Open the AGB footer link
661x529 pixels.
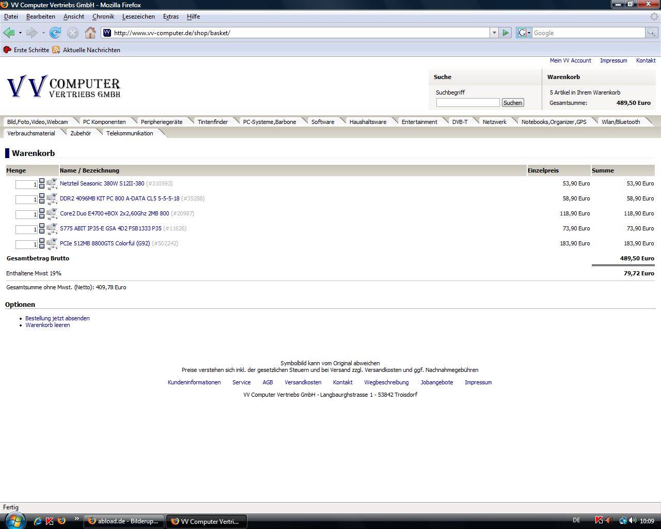point(267,382)
